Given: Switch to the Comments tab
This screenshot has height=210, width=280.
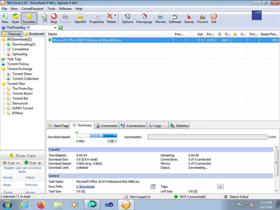Looking at the screenshot, I should (107, 126).
